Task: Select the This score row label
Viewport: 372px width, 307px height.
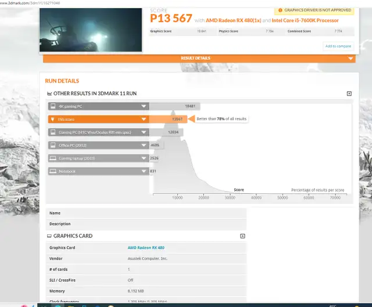Action: [66, 120]
